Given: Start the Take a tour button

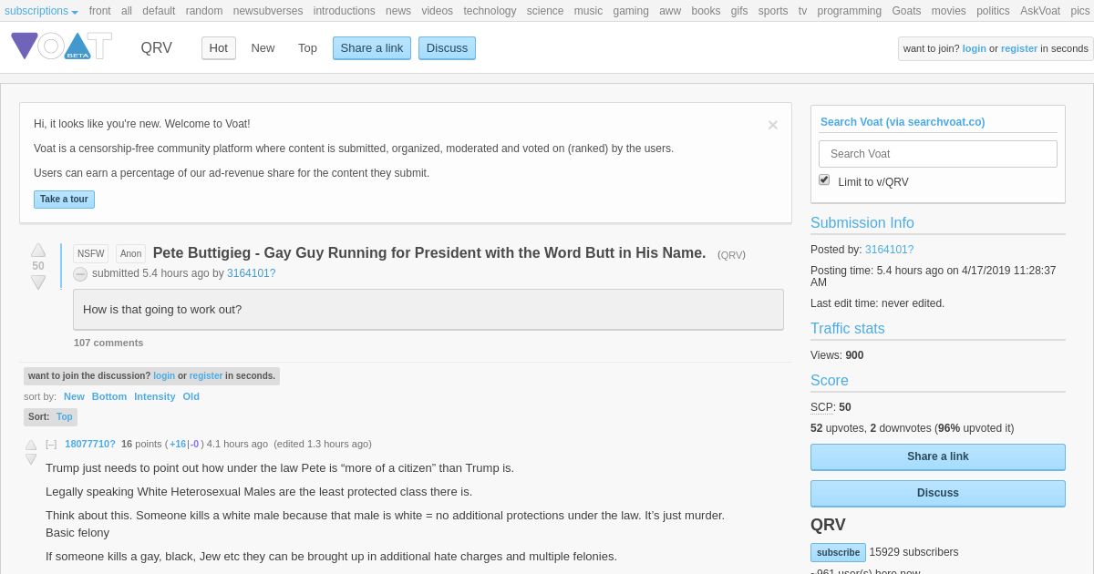Looking at the screenshot, I should click(64, 200).
